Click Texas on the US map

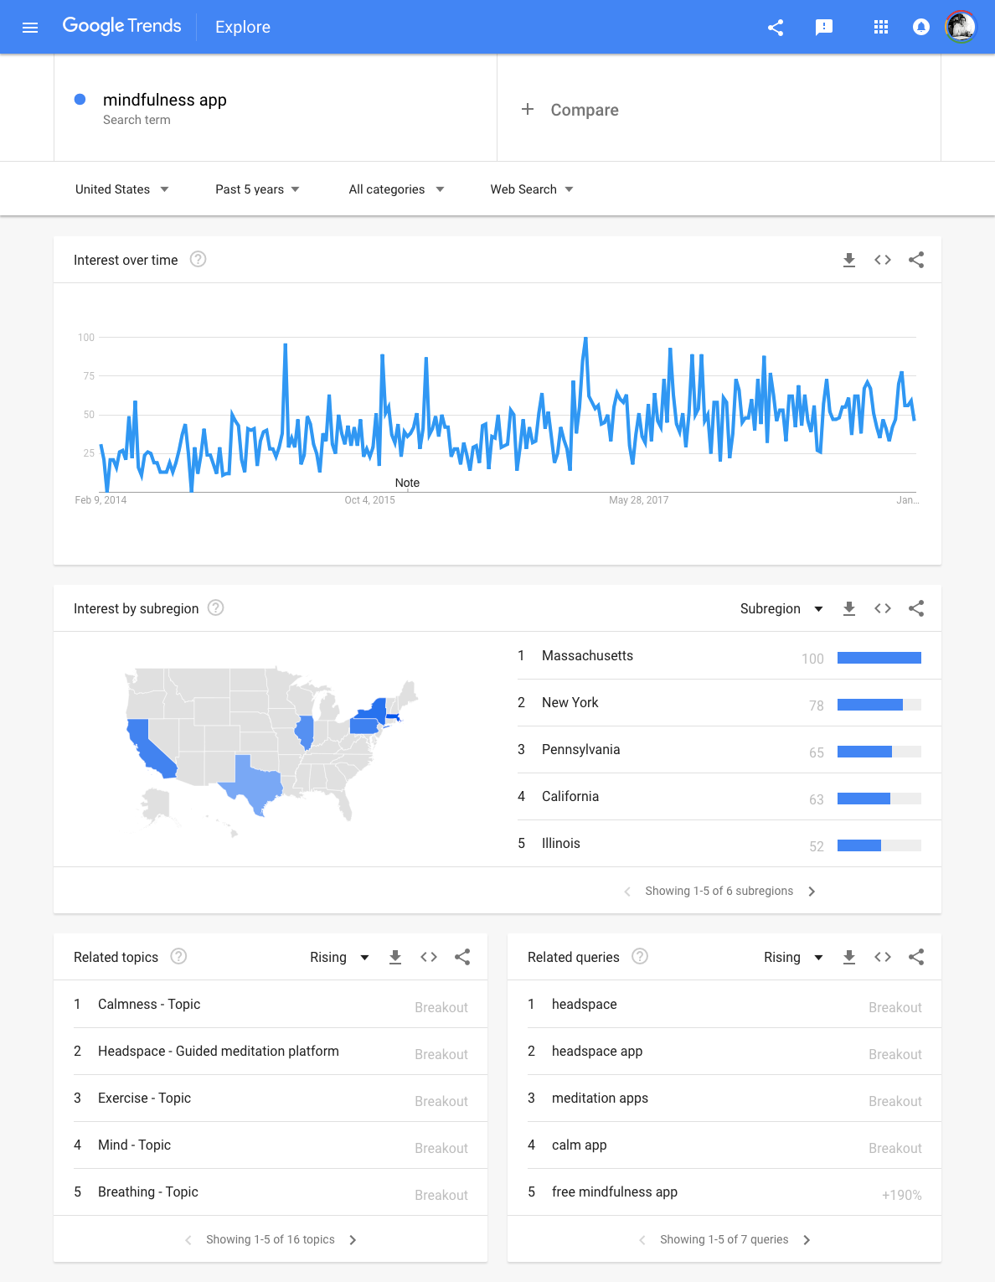point(254,785)
